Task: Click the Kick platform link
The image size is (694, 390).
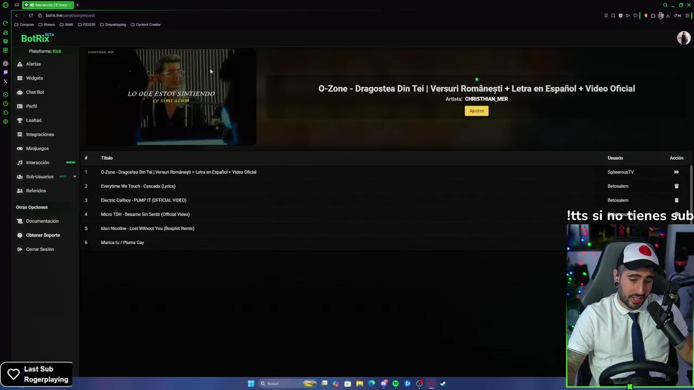Action: [57, 51]
